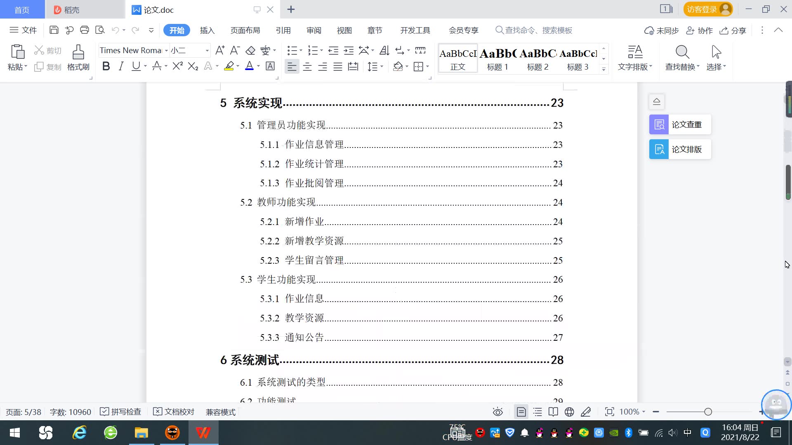The width and height of the screenshot is (792, 445).
Task: Open the zoom 100% dropdown
Action: pyautogui.click(x=632, y=412)
